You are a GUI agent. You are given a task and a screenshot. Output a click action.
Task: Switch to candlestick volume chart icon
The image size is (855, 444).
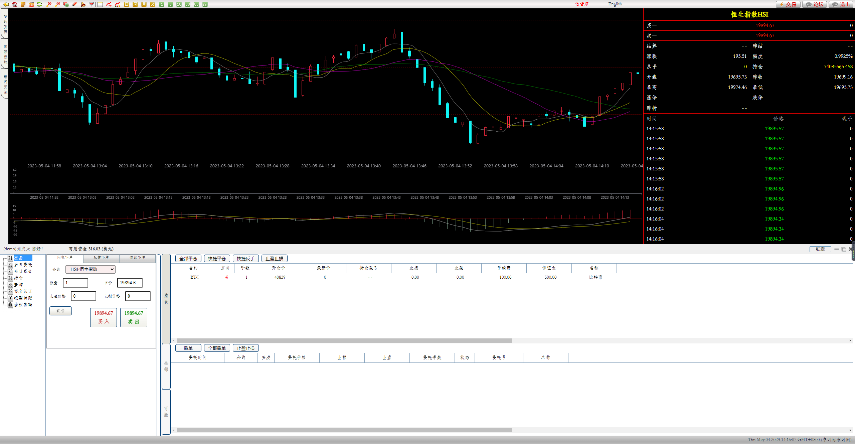118,4
